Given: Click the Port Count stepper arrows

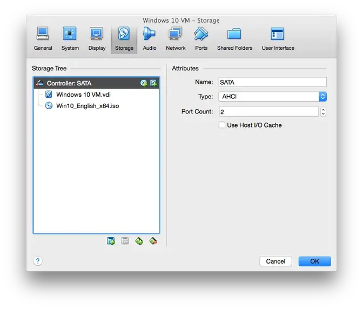Looking at the screenshot, I should tap(323, 112).
